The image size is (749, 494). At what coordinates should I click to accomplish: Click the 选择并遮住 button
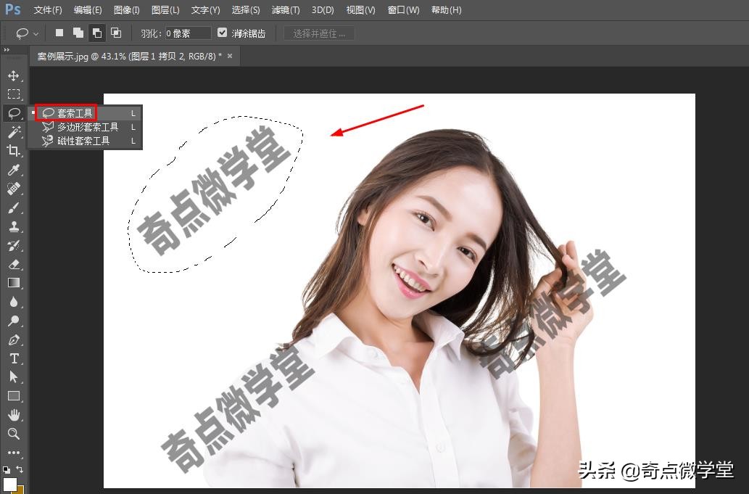coord(318,32)
